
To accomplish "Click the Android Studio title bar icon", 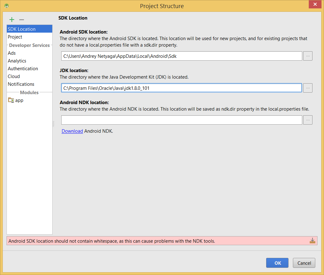I will [7, 6].
